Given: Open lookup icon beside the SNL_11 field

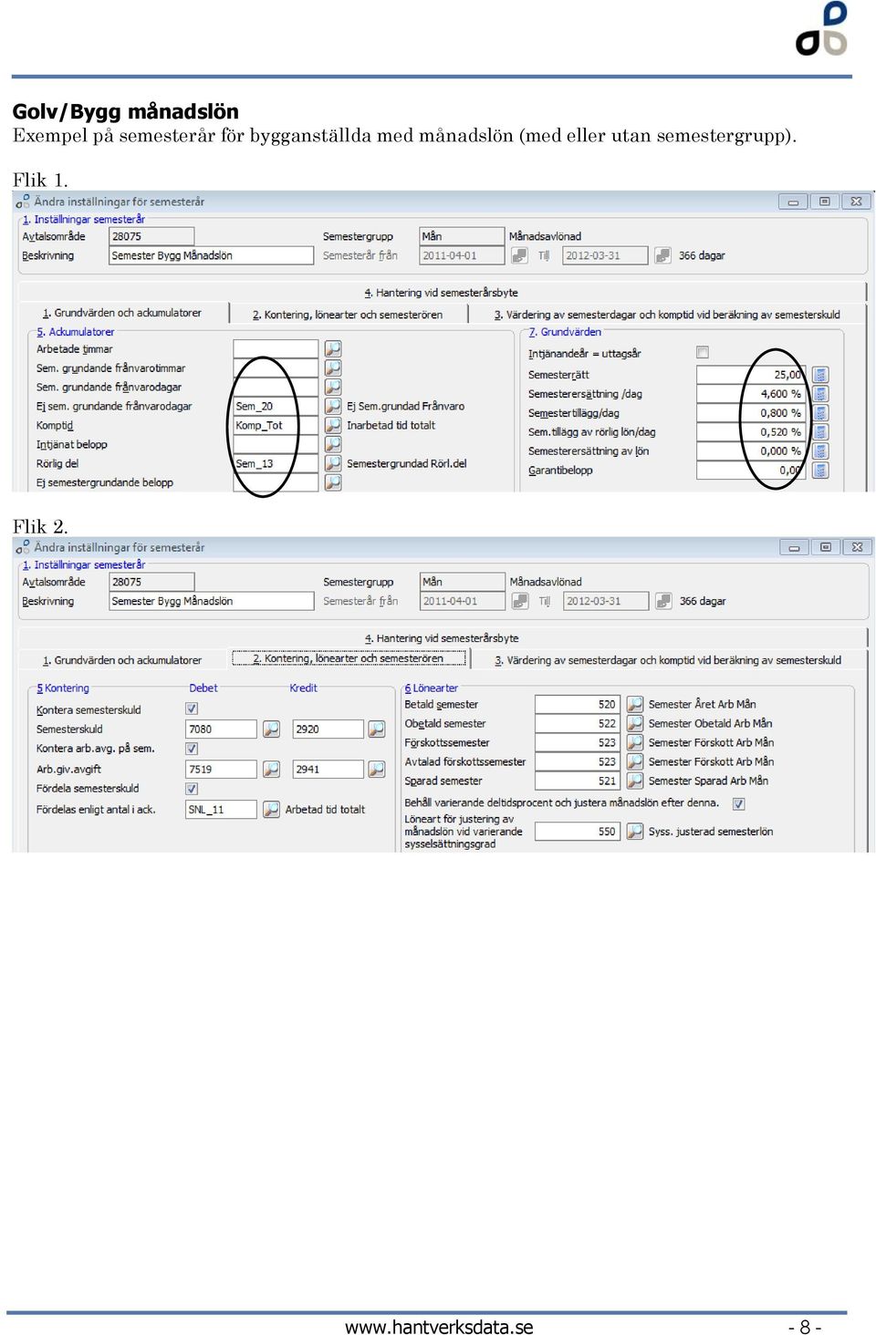Looking at the screenshot, I should tap(271, 809).
